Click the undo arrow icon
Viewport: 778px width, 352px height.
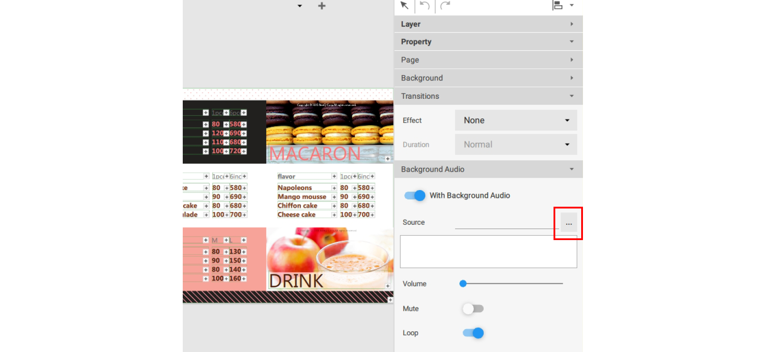point(424,5)
